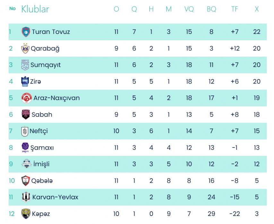
Task: Click the X points column header
Action: (x=257, y=9)
